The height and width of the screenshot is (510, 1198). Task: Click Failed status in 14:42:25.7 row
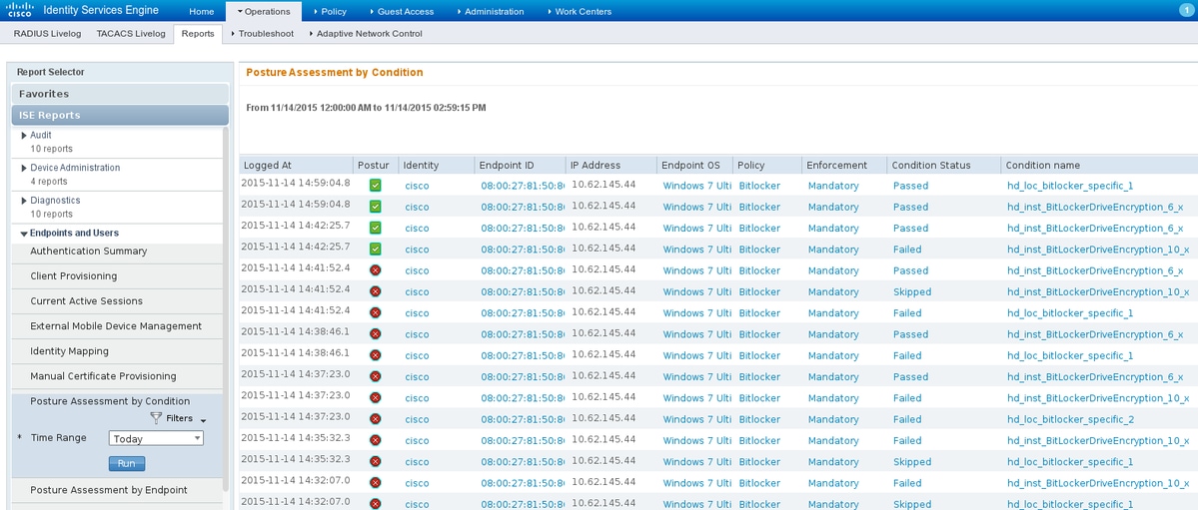pyautogui.click(x=907, y=250)
